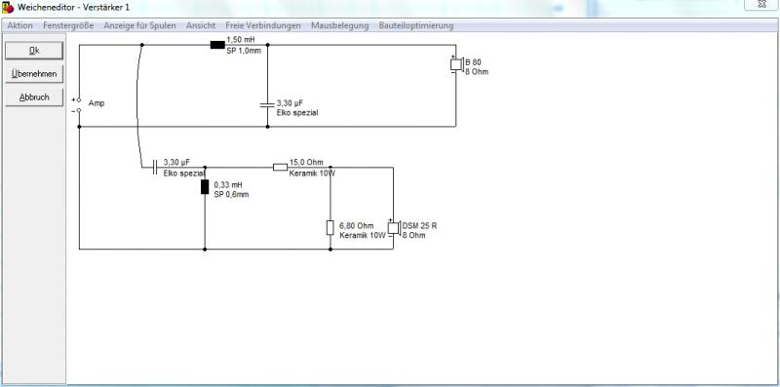Select the series 3,30 µF tweeter capacitor

pyautogui.click(x=155, y=167)
